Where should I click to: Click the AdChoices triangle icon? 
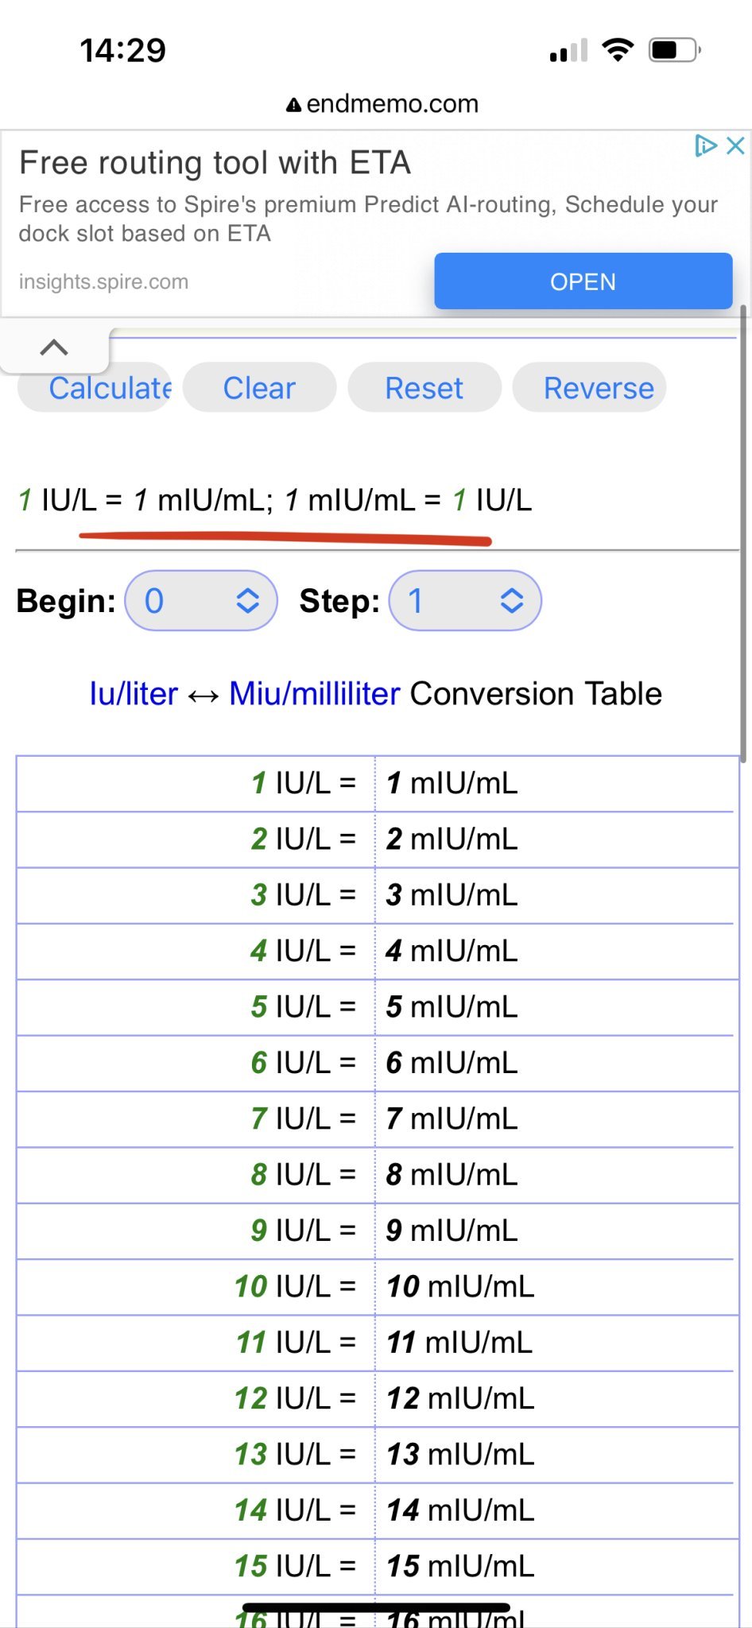705,145
